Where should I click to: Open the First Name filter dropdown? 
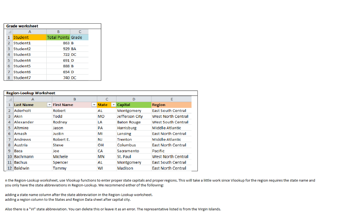[93, 105]
